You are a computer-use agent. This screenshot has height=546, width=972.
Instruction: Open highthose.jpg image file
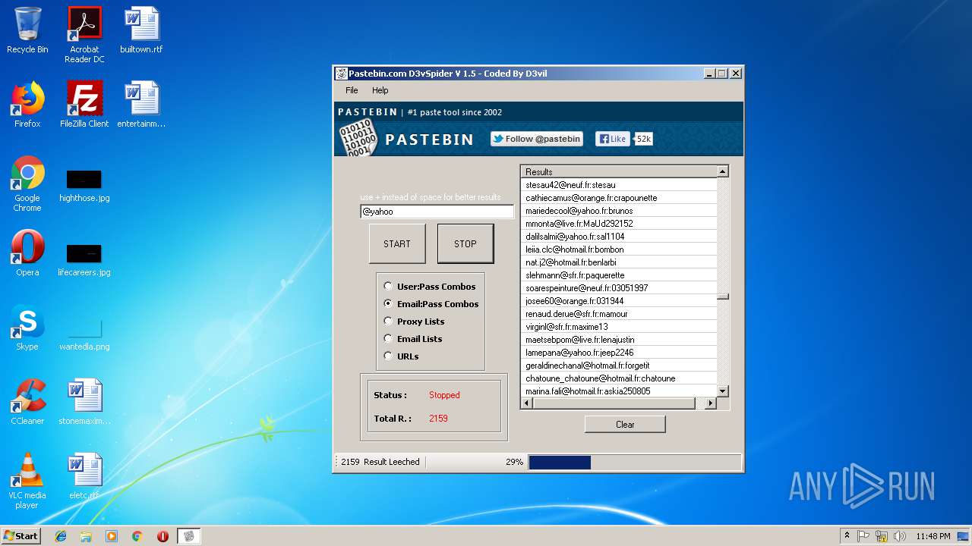pyautogui.click(x=84, y=187)
